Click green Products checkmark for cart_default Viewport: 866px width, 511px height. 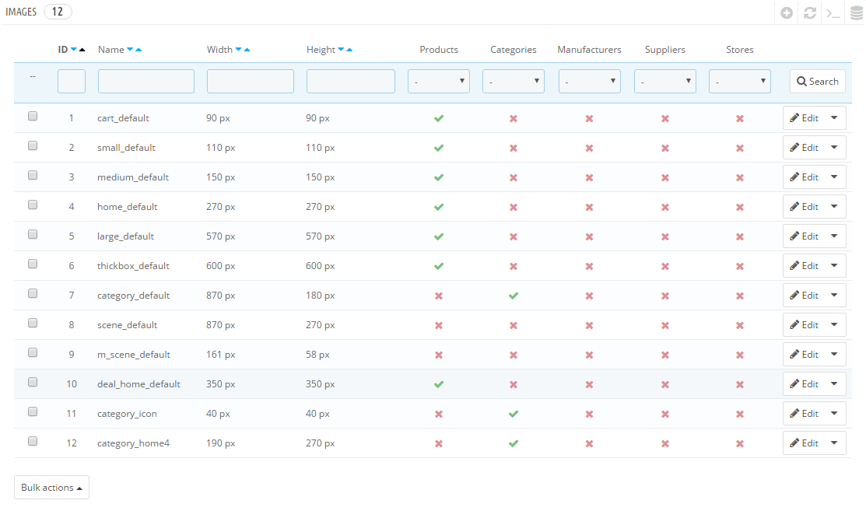tap(439, 118)
